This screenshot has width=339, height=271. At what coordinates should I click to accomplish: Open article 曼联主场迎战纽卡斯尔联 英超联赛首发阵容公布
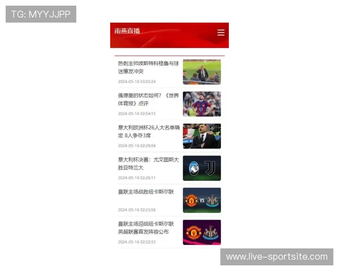[146, 228]
